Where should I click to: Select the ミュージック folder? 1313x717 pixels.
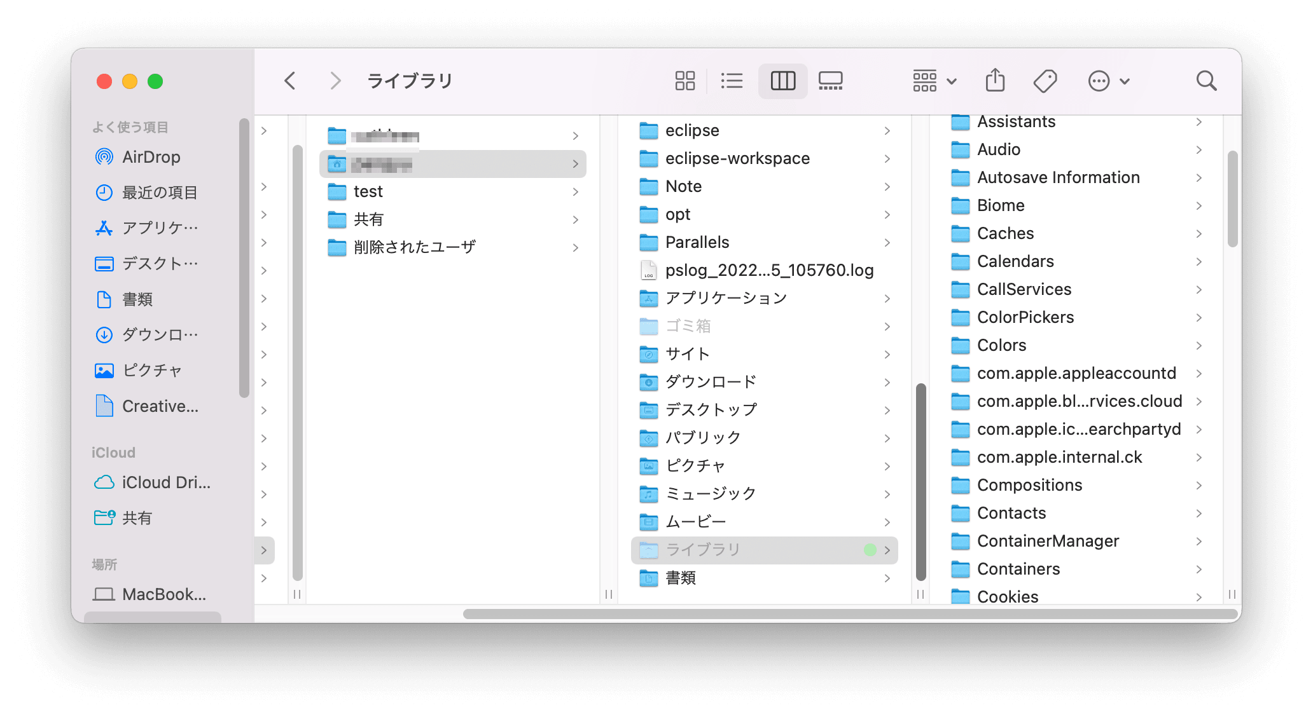(764, 494)
